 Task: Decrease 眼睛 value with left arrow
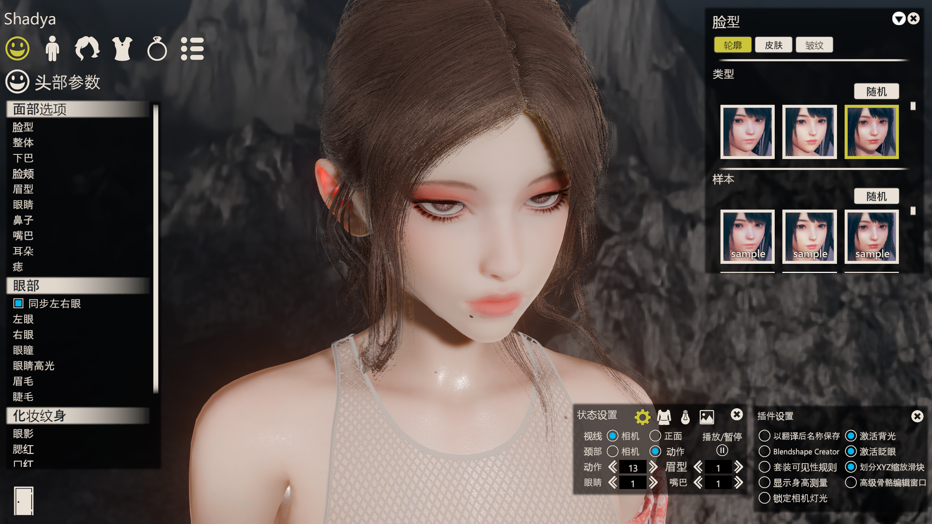coord(613,483)
